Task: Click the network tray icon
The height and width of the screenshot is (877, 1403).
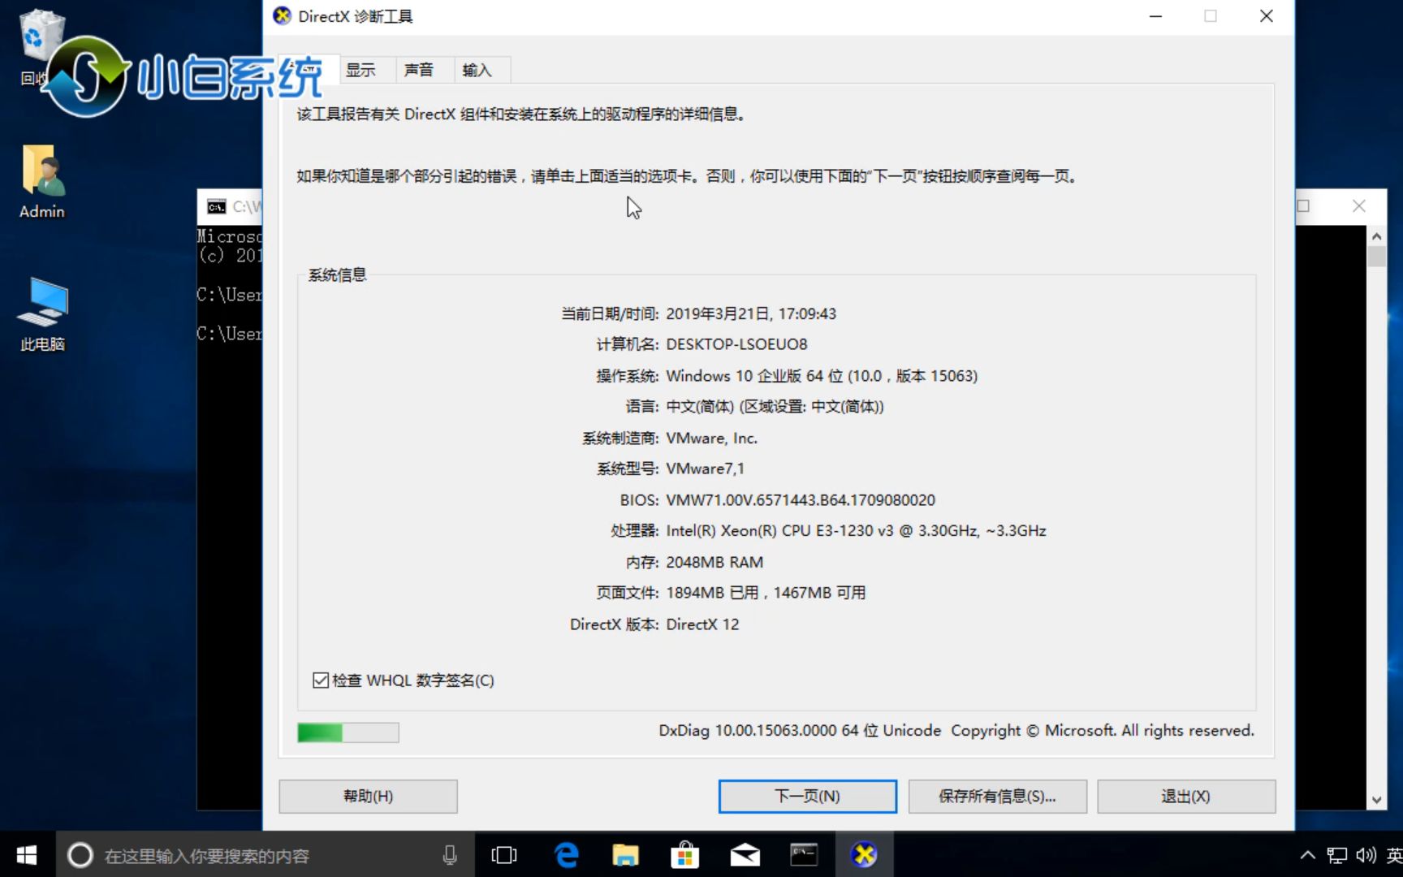Action: coord(1336,855)
